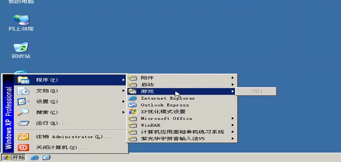Click the 启动 folder icon
The height and width of the screenshot is (162, 341).
133,85
